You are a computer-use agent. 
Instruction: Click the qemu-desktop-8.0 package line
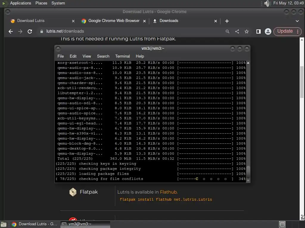[x=151, y=148]
